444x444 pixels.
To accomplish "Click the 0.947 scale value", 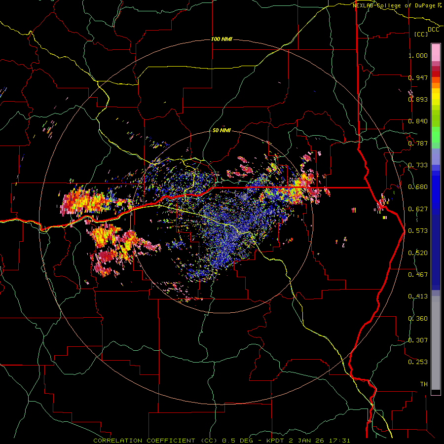I will (x=418, y=77).
